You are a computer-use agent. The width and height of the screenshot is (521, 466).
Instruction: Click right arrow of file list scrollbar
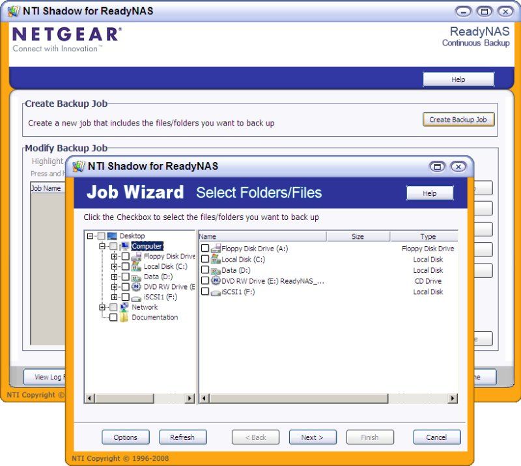point(453,398)
